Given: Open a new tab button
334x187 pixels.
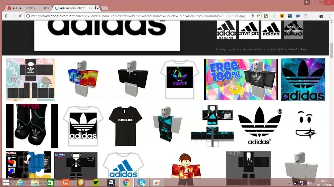Looking at the screenshot, I should pyautogui.click(x=105, y=8).
